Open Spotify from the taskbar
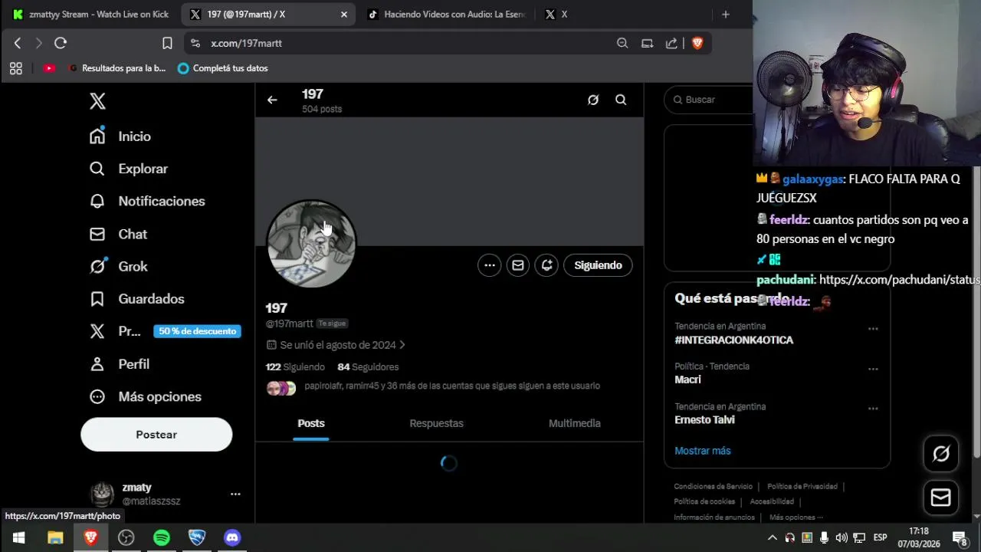The width and height of the screenshot is (981, 552). point(162,537)
